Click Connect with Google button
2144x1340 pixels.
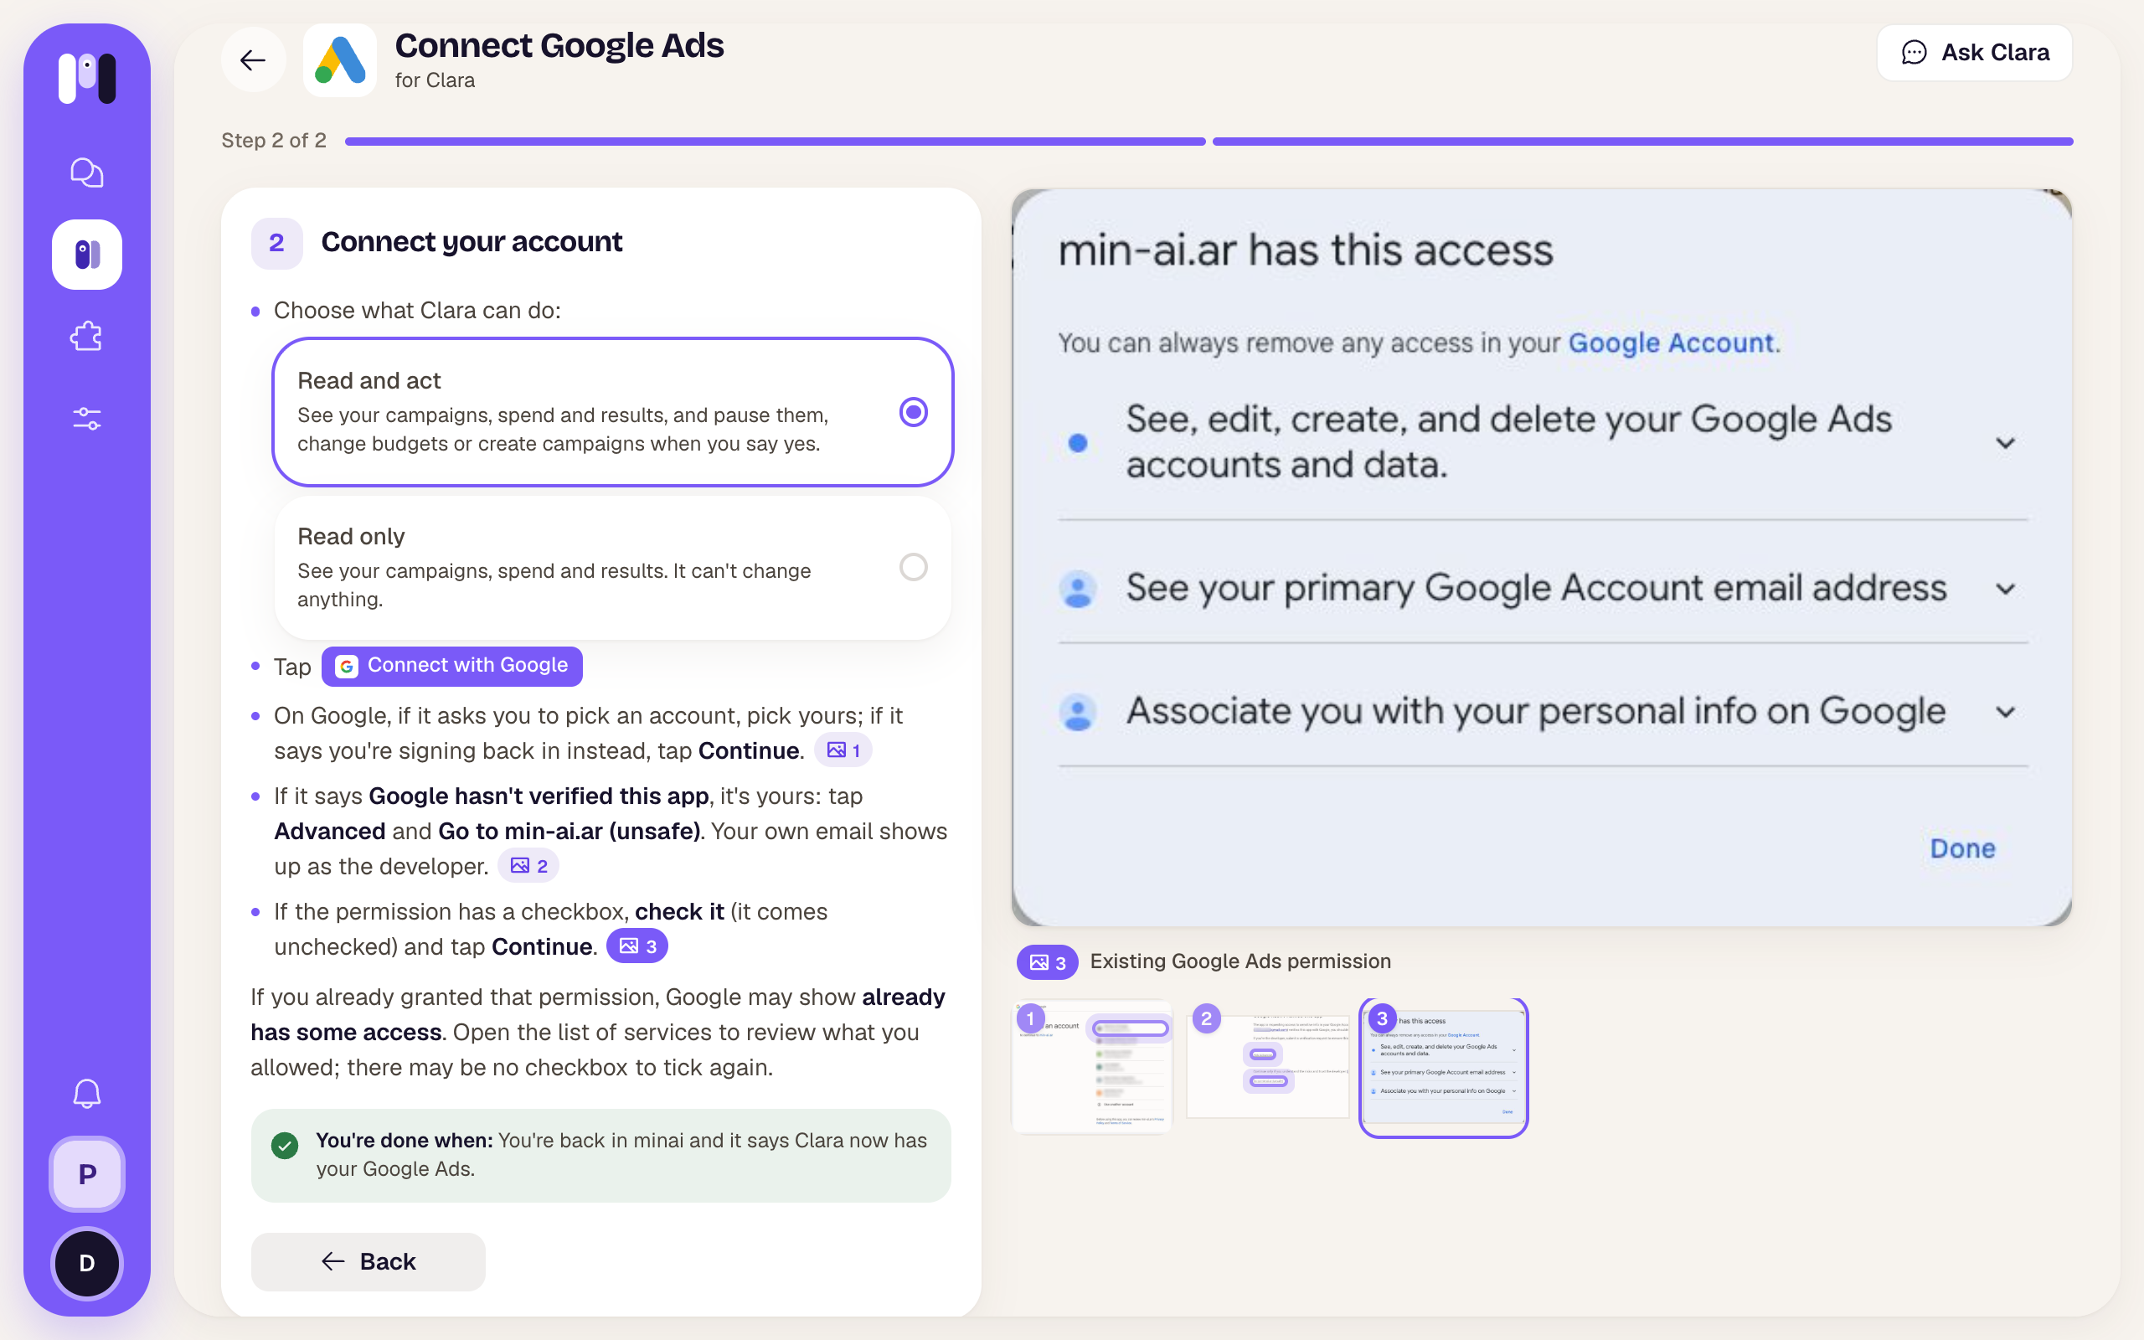pyautogui.click(x=452, y=666)
